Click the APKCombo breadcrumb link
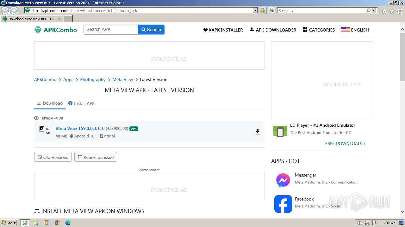Screen dimensions: 405x227 [45, 79]
